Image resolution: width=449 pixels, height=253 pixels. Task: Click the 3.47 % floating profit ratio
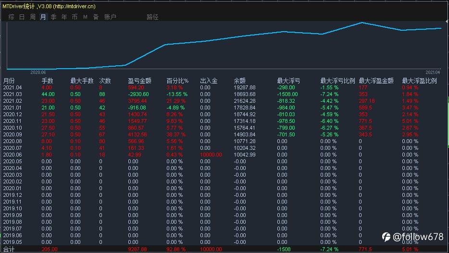[410, 108]
